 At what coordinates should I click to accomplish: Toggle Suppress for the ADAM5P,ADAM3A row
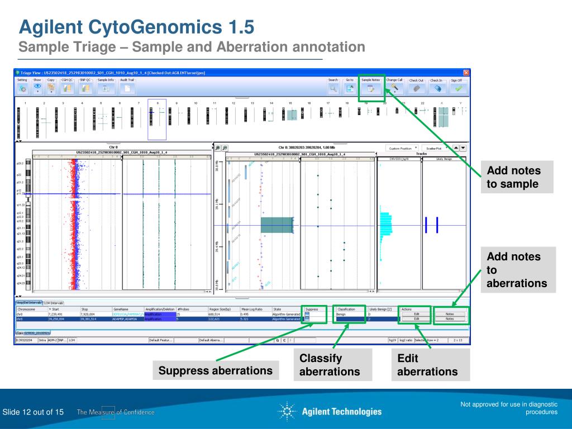[307, 319]
